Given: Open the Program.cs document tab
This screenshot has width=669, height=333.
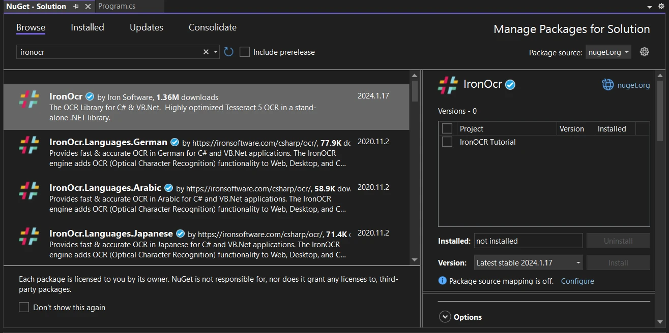Looking at the screenshot, I should pos(117,7).
